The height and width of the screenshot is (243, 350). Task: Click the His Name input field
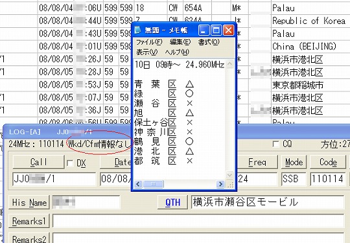(x=86, y=202)
